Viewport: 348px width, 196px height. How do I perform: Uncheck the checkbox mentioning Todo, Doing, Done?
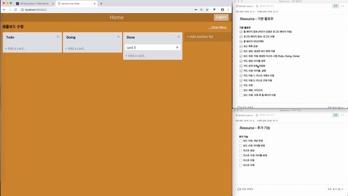click(x=241, y=56)
